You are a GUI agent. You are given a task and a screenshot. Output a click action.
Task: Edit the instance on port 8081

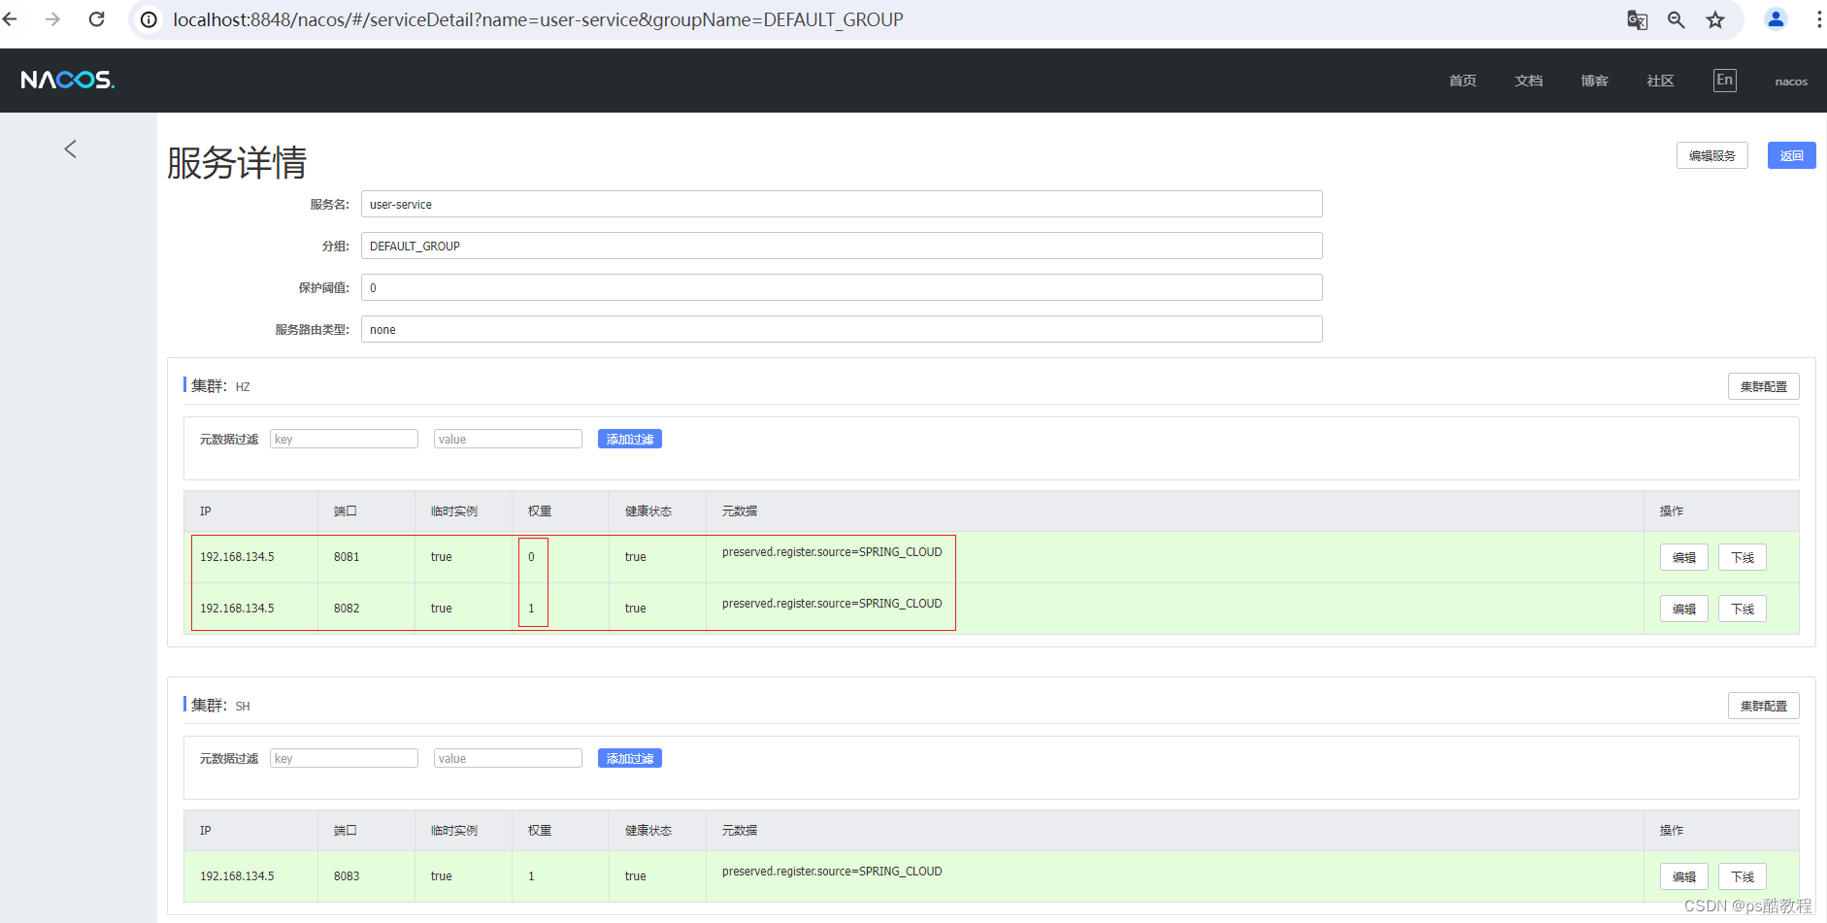(x=1683, y=557)
